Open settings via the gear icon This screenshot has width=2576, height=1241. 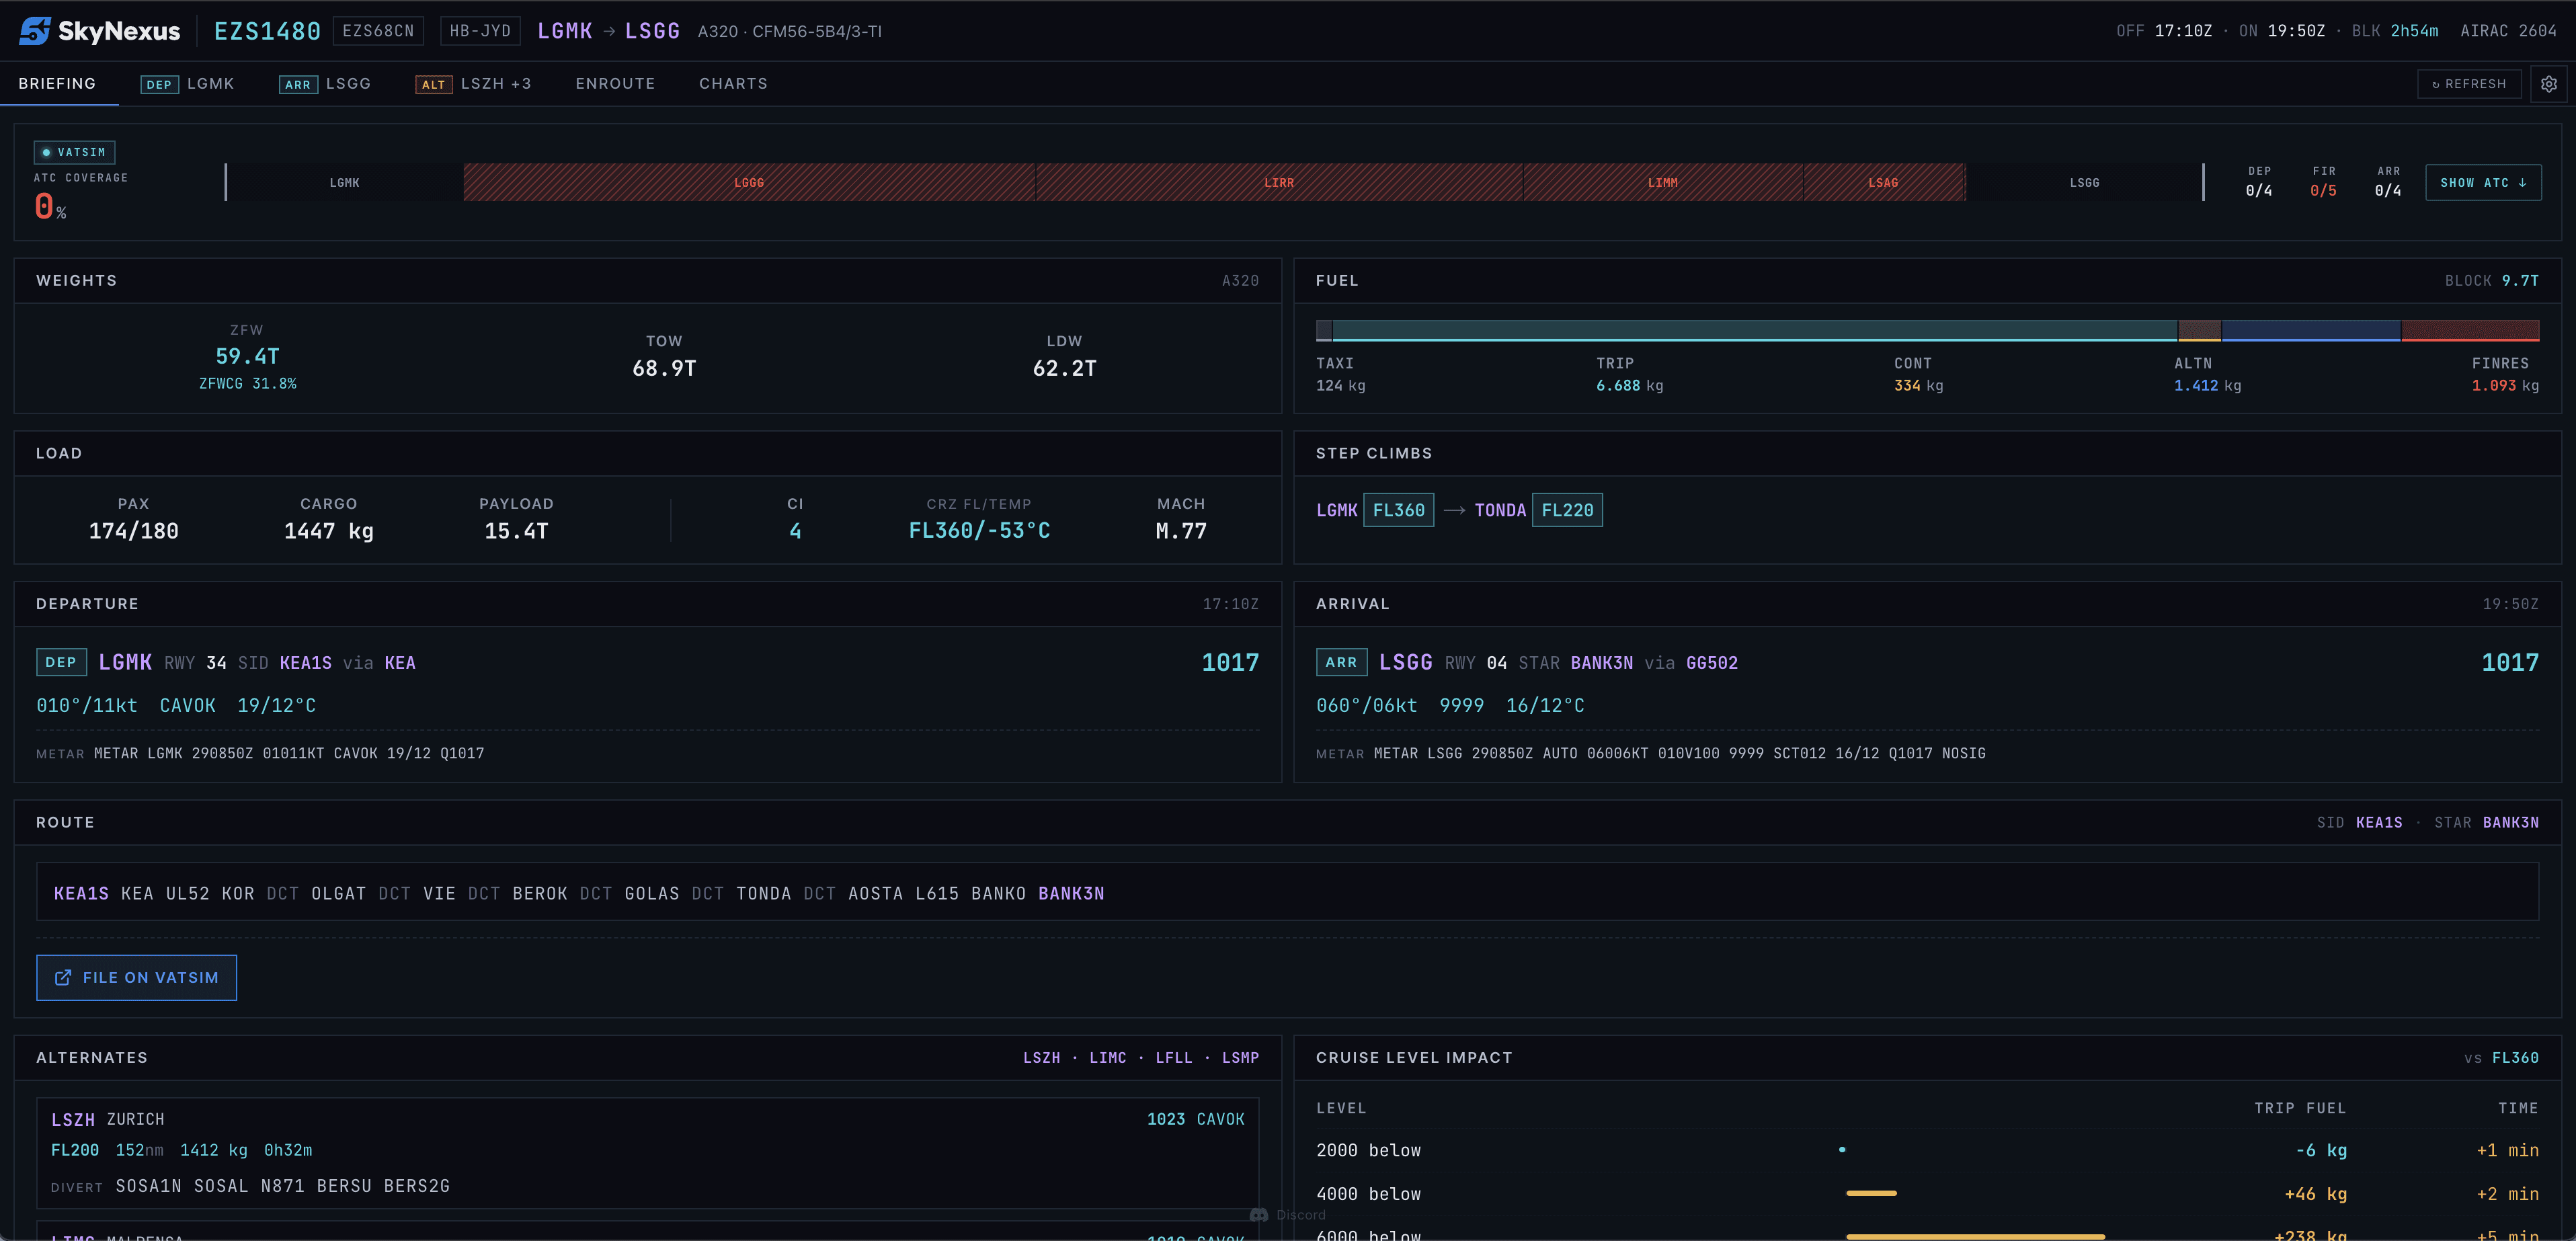click(x=2549, y=84)
